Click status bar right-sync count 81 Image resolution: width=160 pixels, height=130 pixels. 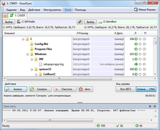pos(139,126)
